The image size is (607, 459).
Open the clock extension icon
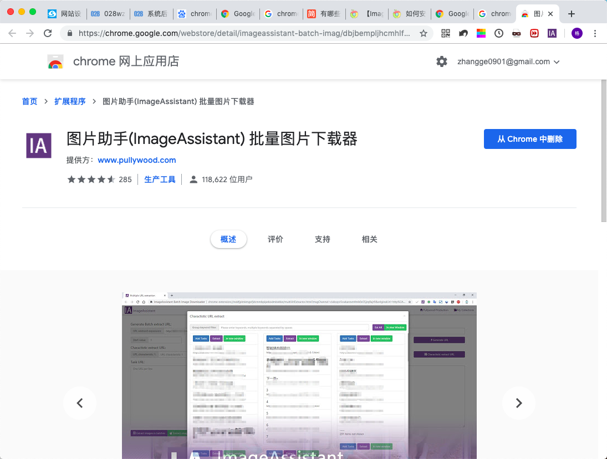(x=499, y=33)
